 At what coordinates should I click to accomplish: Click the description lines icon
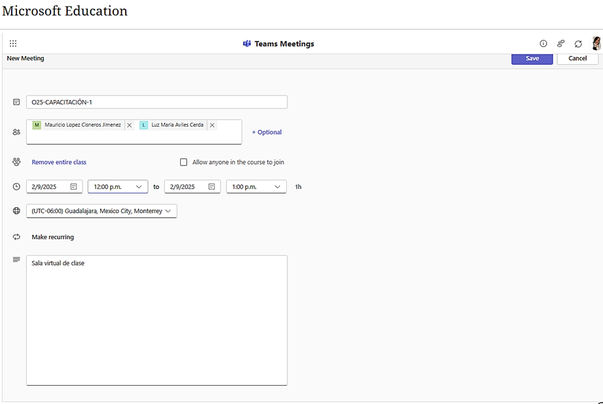click(x=16, y=260)
